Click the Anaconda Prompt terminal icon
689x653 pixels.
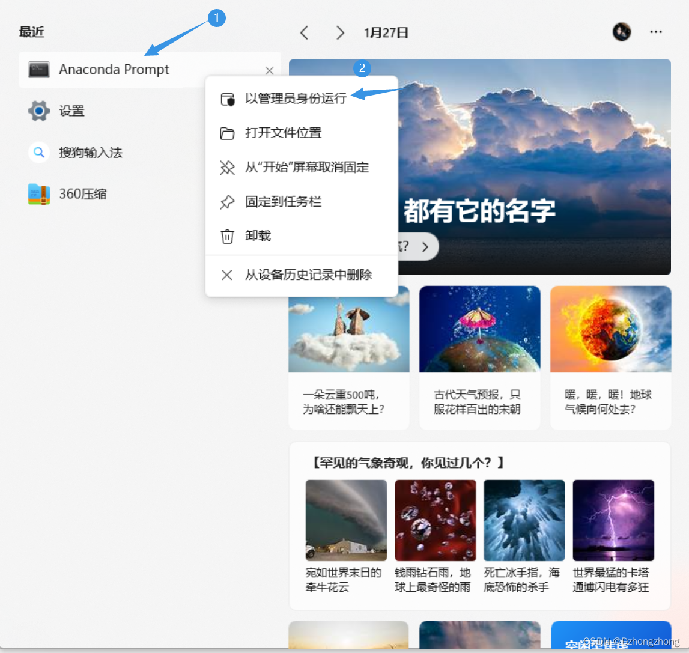point(38,70)
